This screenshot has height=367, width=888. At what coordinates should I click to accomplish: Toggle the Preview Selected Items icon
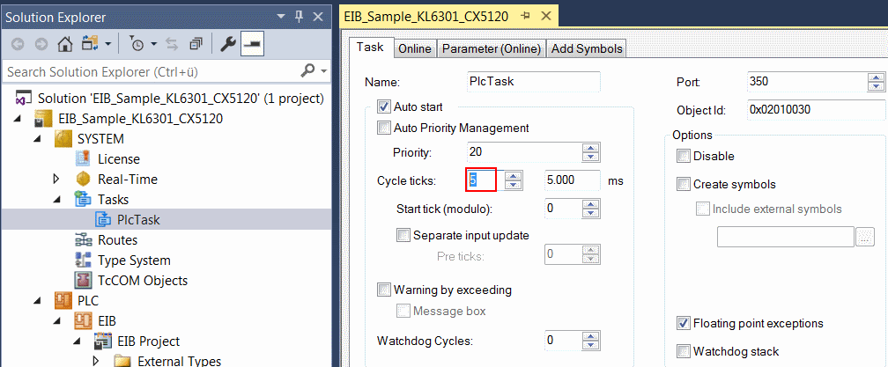click(x=250, y=45)
